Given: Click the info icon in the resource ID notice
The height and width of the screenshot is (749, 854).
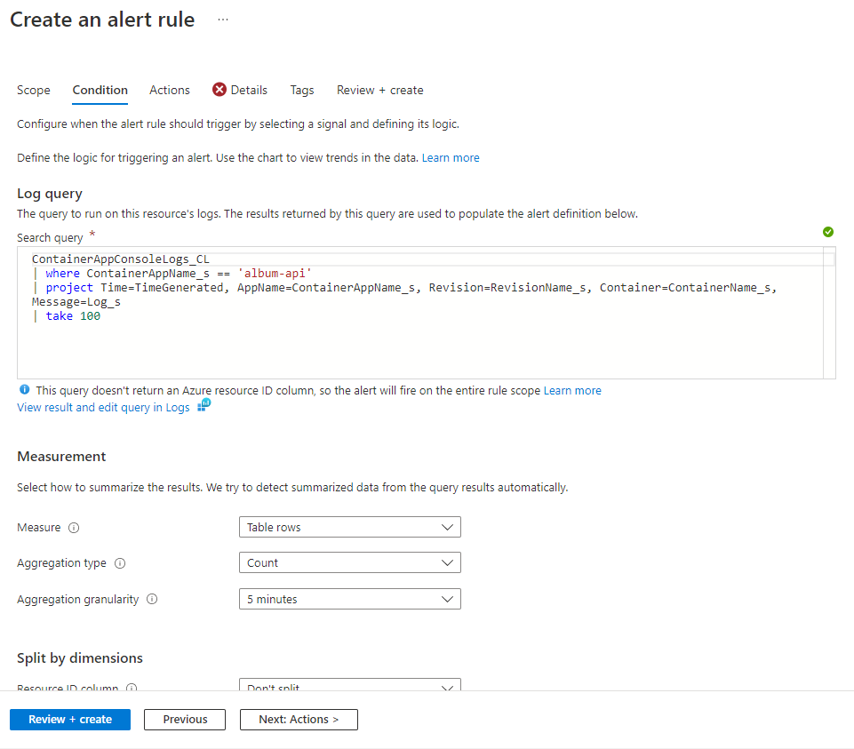Looking at the screenshot, I should (24, 389).
